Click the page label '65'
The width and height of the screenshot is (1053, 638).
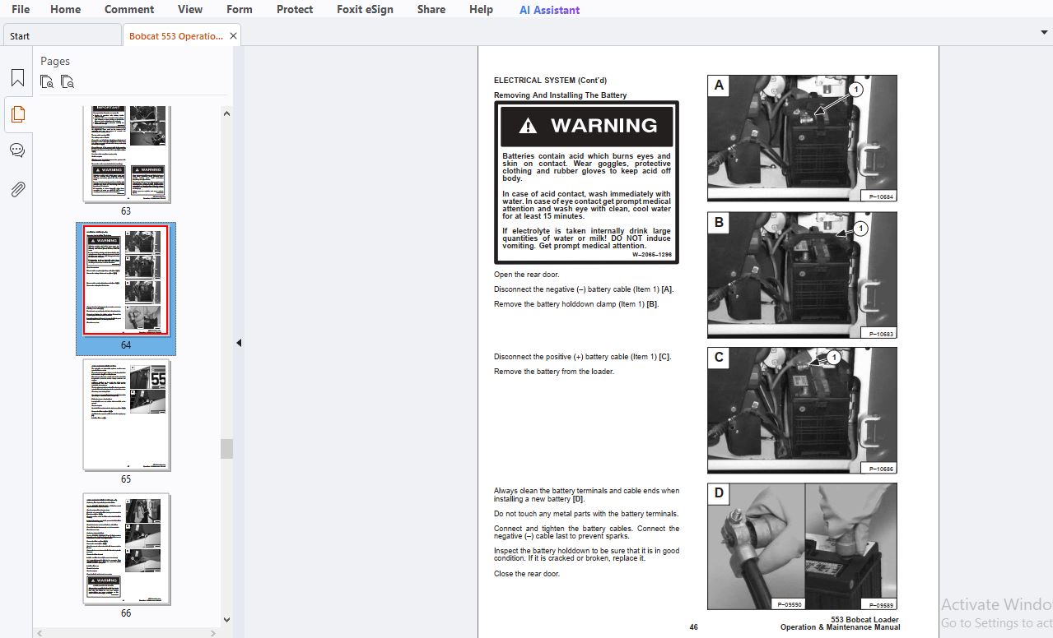pyautogui.click(x=126, y=479)
